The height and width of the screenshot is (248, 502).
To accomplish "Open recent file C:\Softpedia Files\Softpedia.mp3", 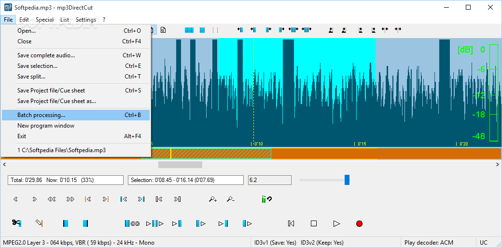I will (76, 150).
